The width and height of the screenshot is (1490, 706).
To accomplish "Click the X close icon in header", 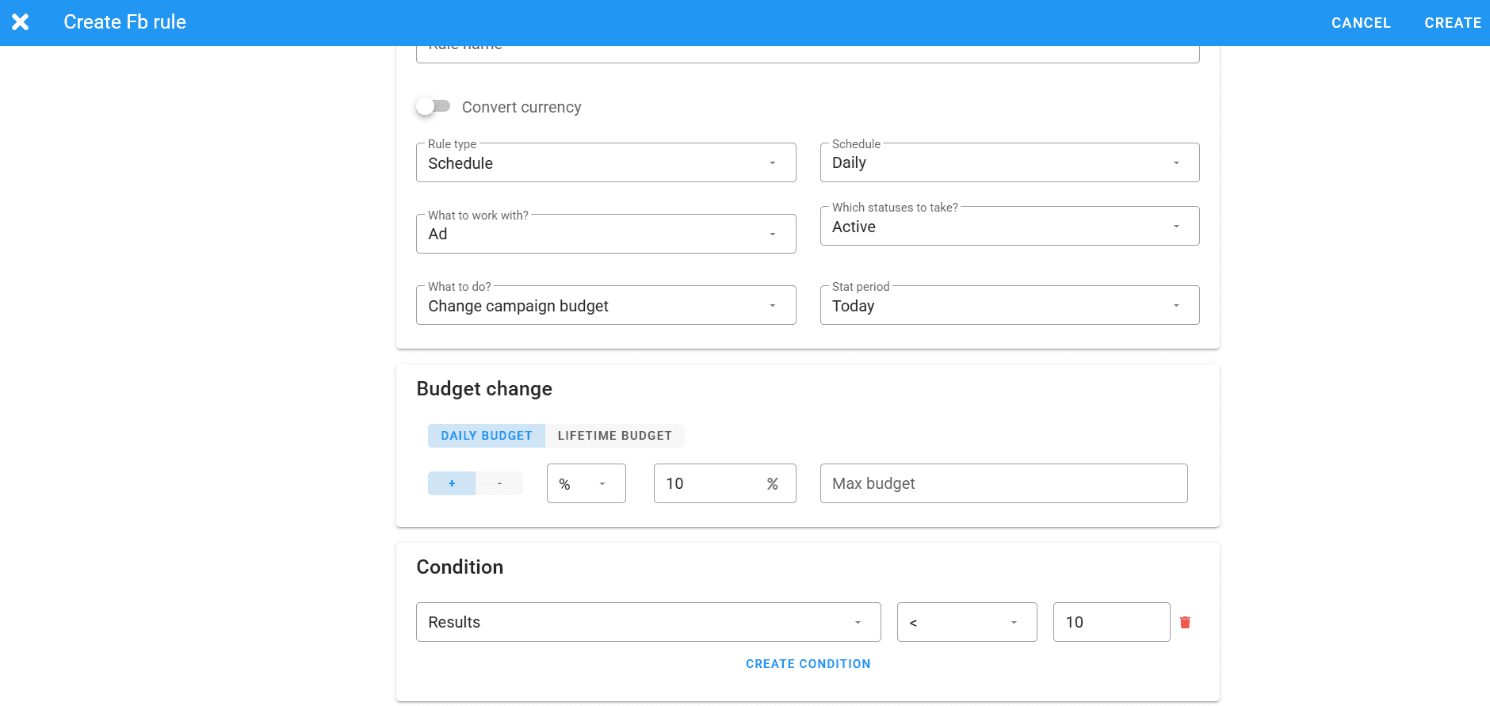I will click(x=21, y=22).
